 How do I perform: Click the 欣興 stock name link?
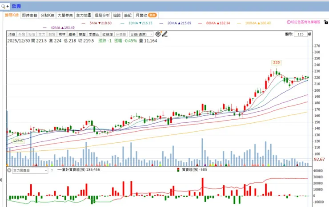pyautogui.click(x=16, y=6)
